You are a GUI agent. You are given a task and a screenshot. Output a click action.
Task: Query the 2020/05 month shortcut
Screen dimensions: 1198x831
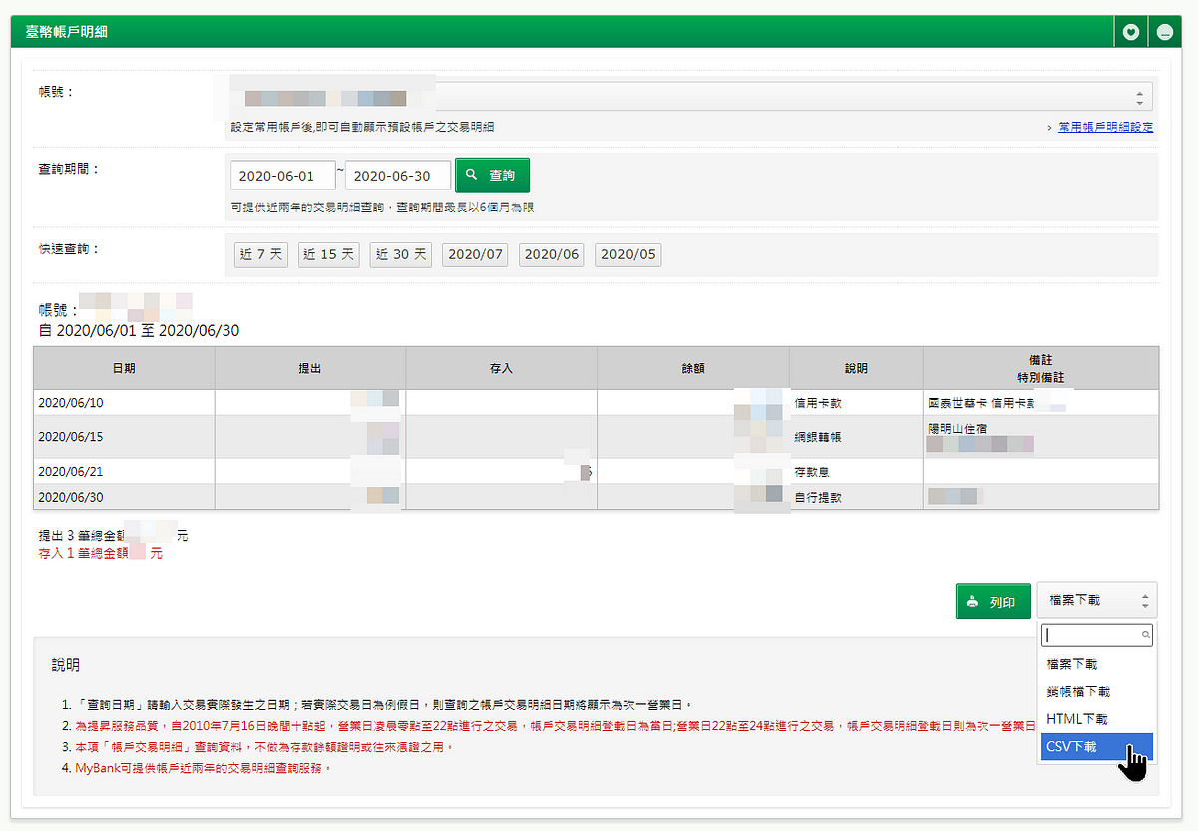[x=628, y=254]
